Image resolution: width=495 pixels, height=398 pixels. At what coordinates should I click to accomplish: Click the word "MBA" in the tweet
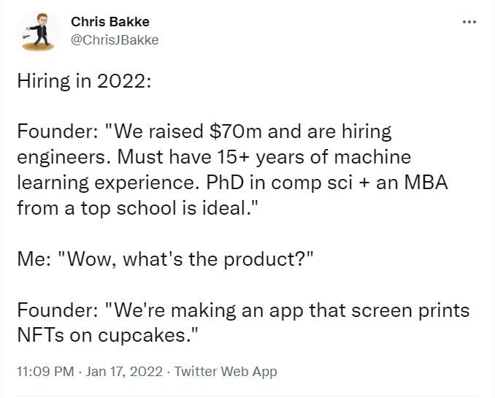click(426, 183)
